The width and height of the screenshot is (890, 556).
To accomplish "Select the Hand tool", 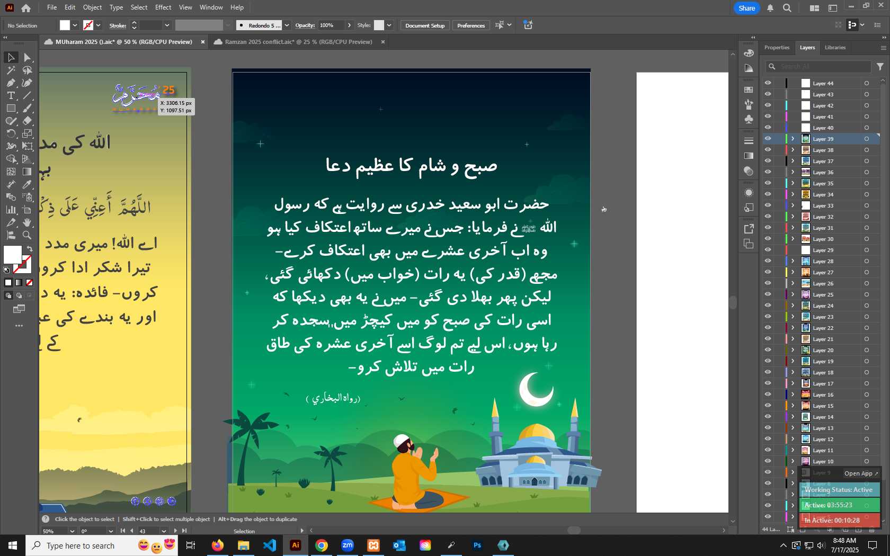I will 28,222.
